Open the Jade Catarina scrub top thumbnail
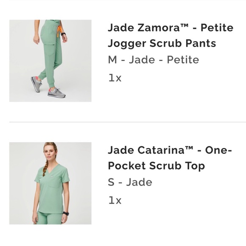The image size is (246, 246). [x=50, y=183]
